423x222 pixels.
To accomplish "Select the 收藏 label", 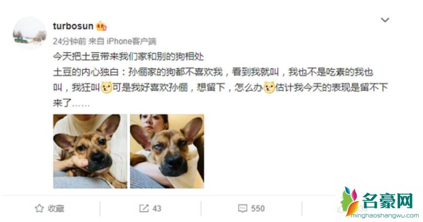I will tap(56, 208).
